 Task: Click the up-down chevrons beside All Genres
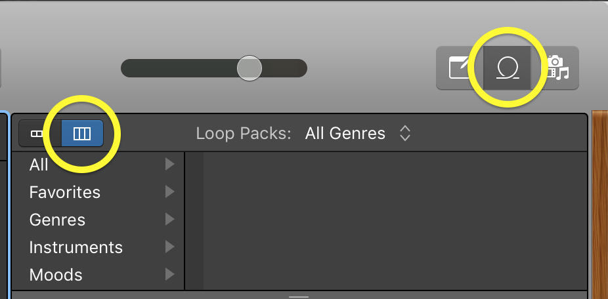pyautogui.click(x=405, y=134)
